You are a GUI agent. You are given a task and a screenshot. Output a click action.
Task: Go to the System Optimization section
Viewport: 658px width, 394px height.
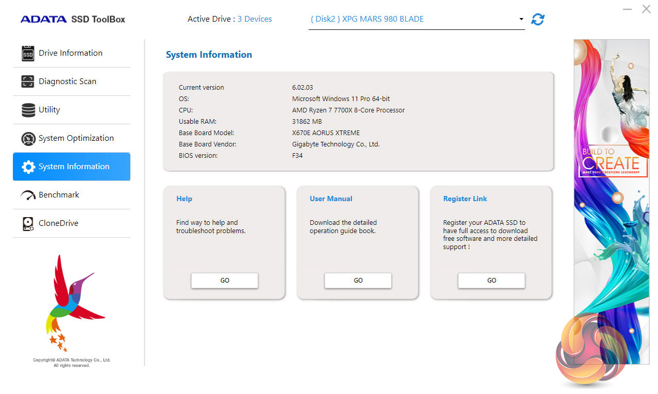[x=72, y=138]
